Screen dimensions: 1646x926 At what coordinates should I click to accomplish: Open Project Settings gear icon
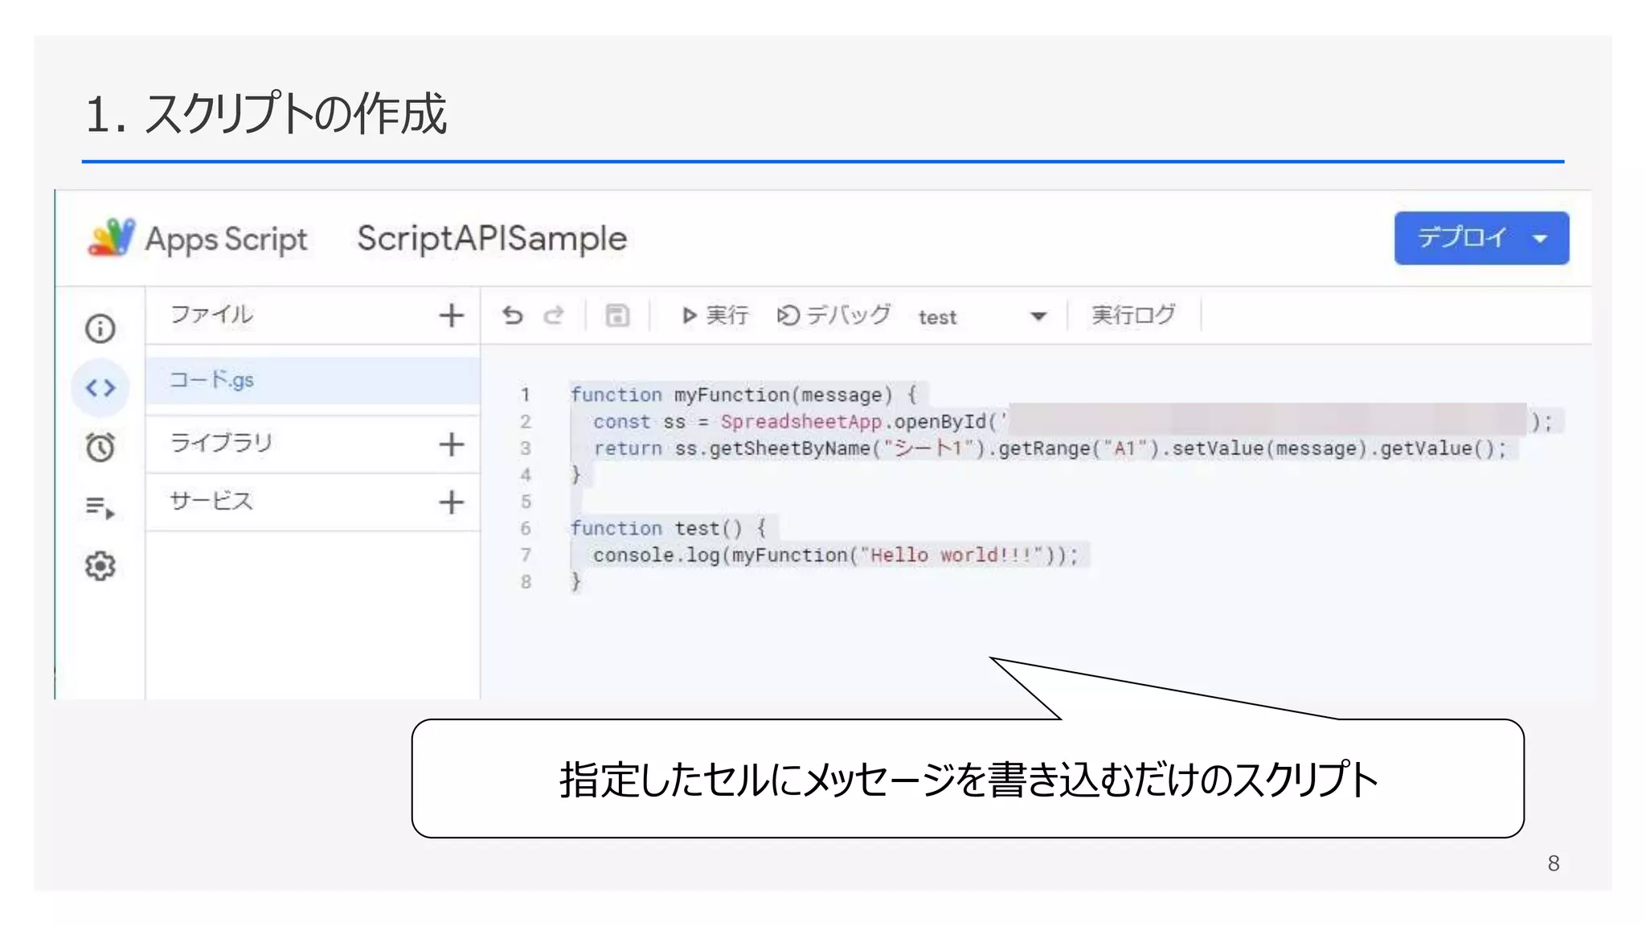tap(100, 567)
